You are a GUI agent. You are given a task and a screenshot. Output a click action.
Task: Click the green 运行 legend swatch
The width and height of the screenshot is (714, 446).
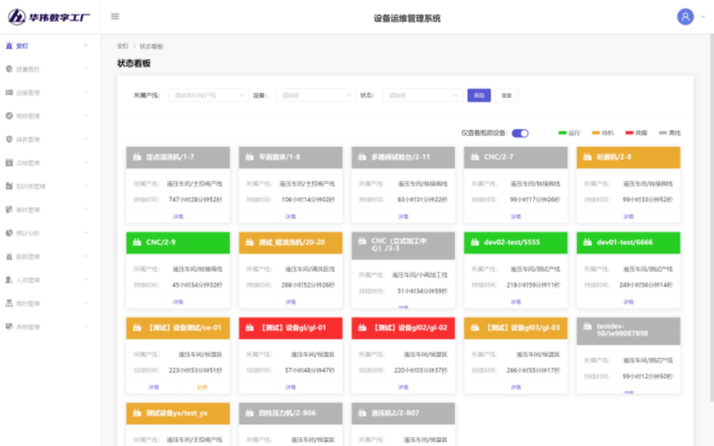pyautogui.click(x=562, y=133)
